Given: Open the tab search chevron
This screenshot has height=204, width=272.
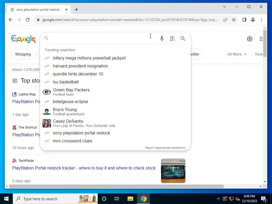Looking at the screenshot, I should [224, 7].
